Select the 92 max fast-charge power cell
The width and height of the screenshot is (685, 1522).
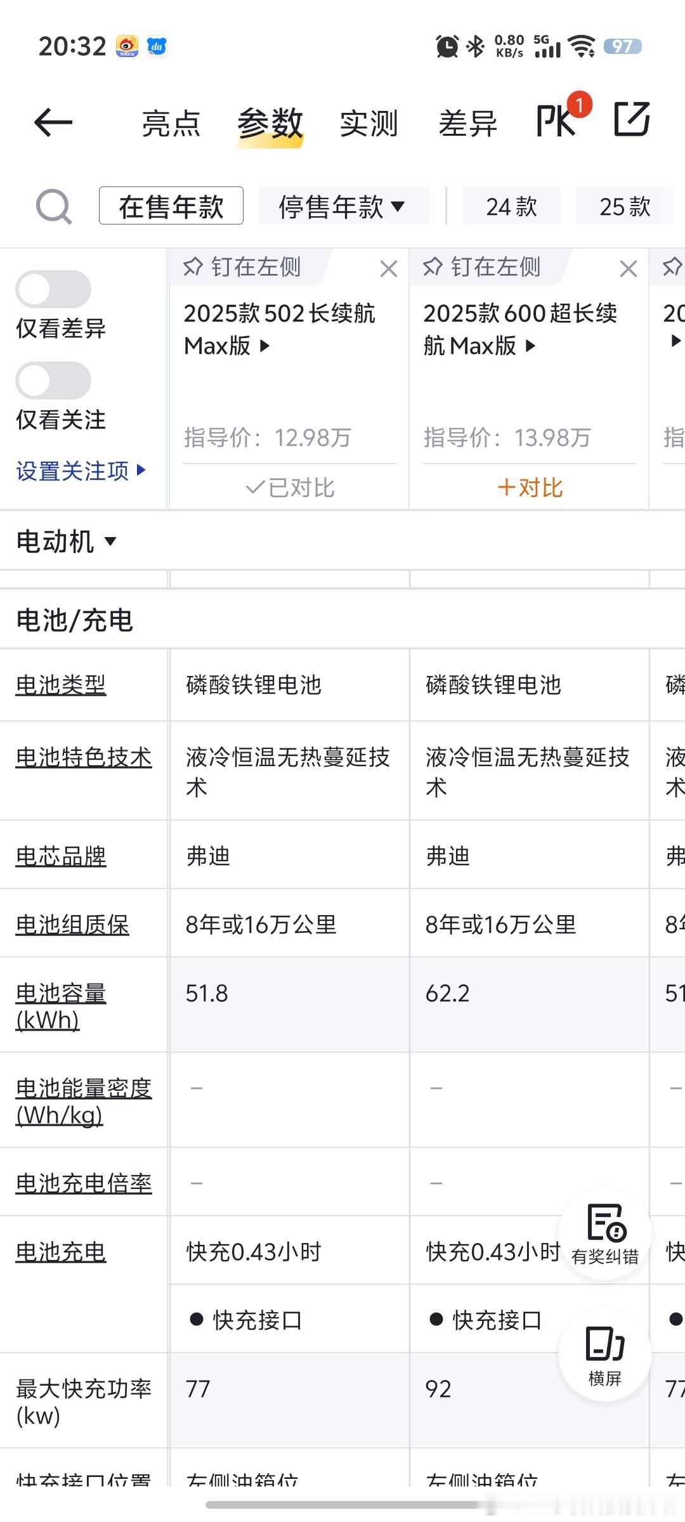pos(529,1400)
